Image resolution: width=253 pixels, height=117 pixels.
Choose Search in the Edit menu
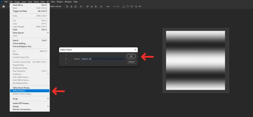(x=30, y=40)
